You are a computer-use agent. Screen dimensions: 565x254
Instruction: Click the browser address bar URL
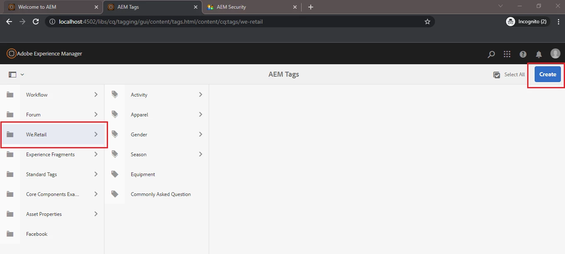[x=161, y=22]
